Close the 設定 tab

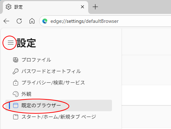(82, 7)
